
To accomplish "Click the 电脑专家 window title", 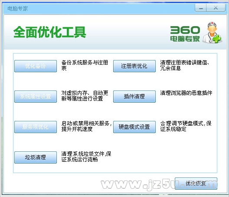I will (x=17, y=9).
